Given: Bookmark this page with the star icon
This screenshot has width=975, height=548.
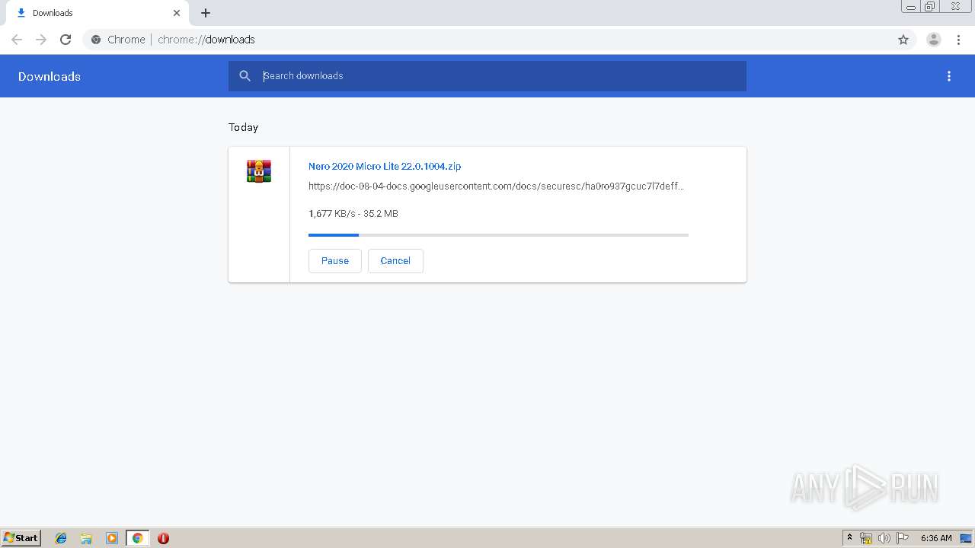Looking at the screenshot, I should 903,40.
